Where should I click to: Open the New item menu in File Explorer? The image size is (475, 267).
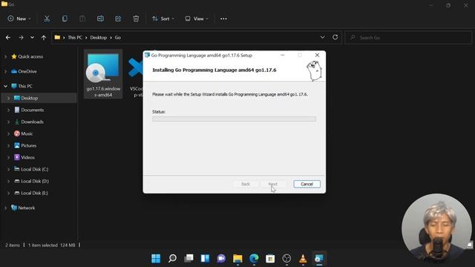click(19, 19)
